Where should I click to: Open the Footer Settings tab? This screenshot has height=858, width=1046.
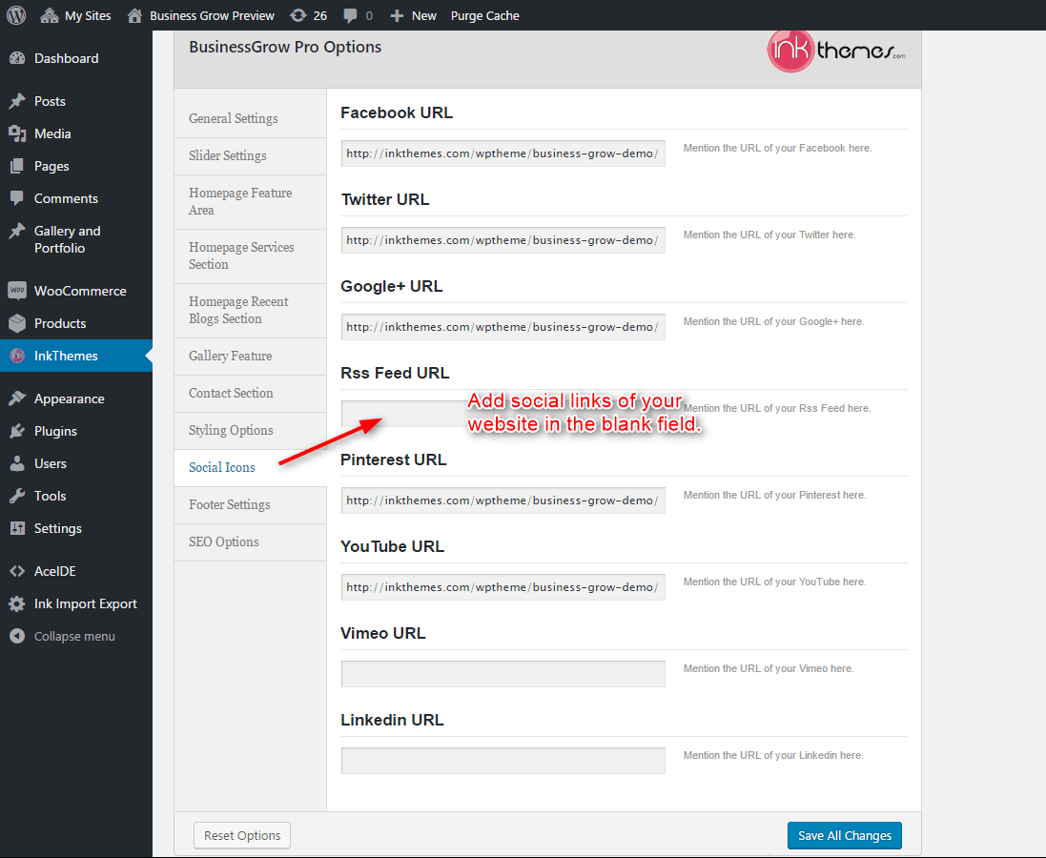point(250,505)
